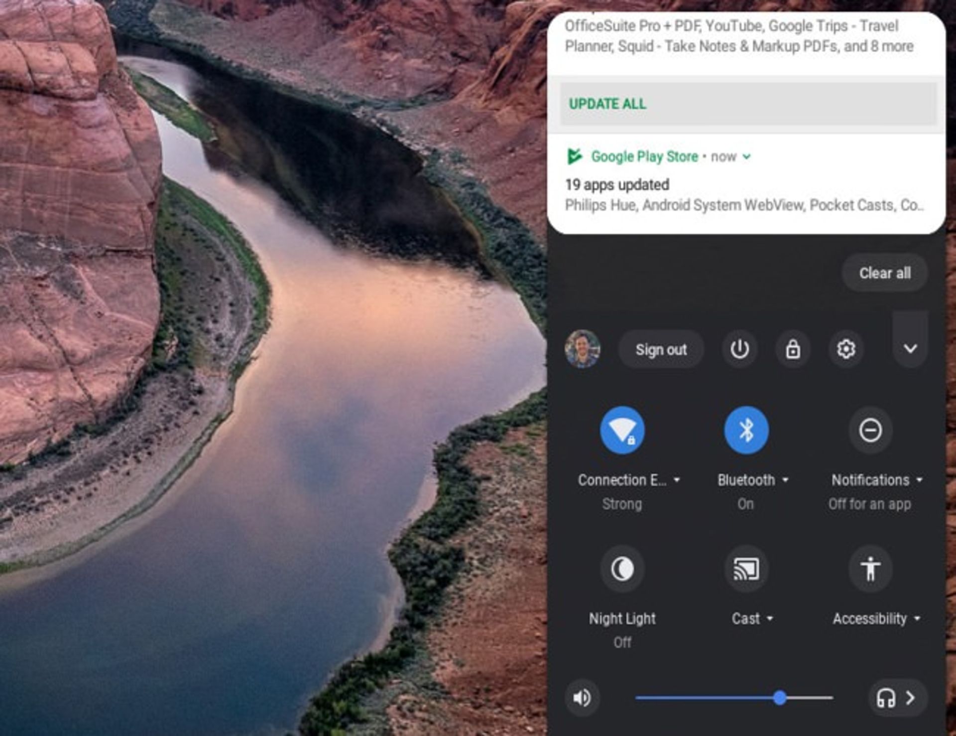Mute the volume with the speaker icon
Screen dimensions: 956x736
pos(582,698)
